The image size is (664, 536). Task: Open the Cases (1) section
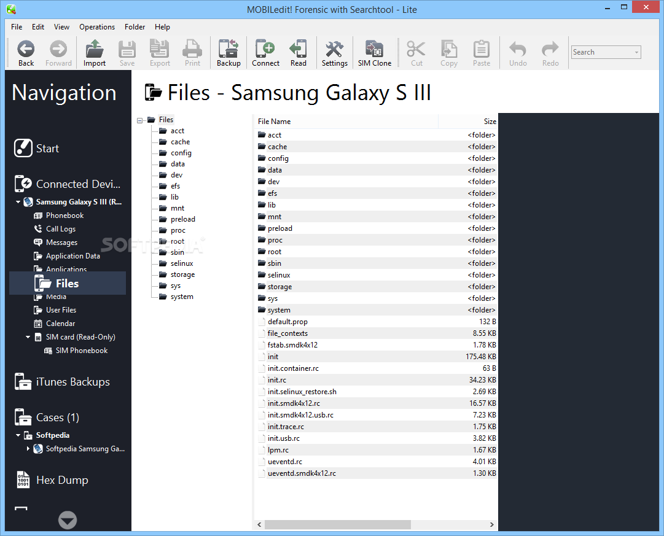[47, 417]
